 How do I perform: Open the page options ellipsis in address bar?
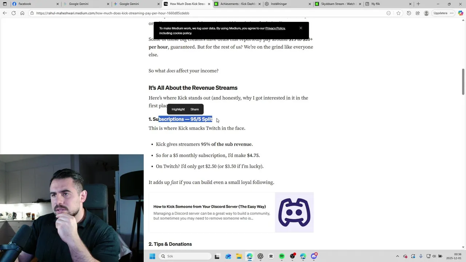[x=388, y=13]
